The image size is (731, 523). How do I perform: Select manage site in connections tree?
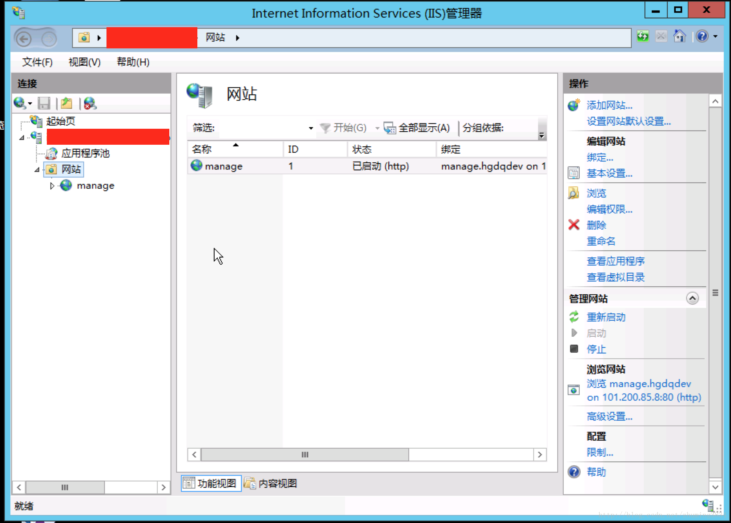[95, 186]
